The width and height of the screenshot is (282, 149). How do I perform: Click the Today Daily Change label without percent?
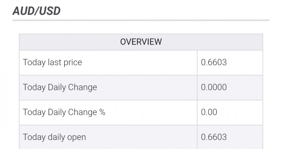click(x=60, y=87)
